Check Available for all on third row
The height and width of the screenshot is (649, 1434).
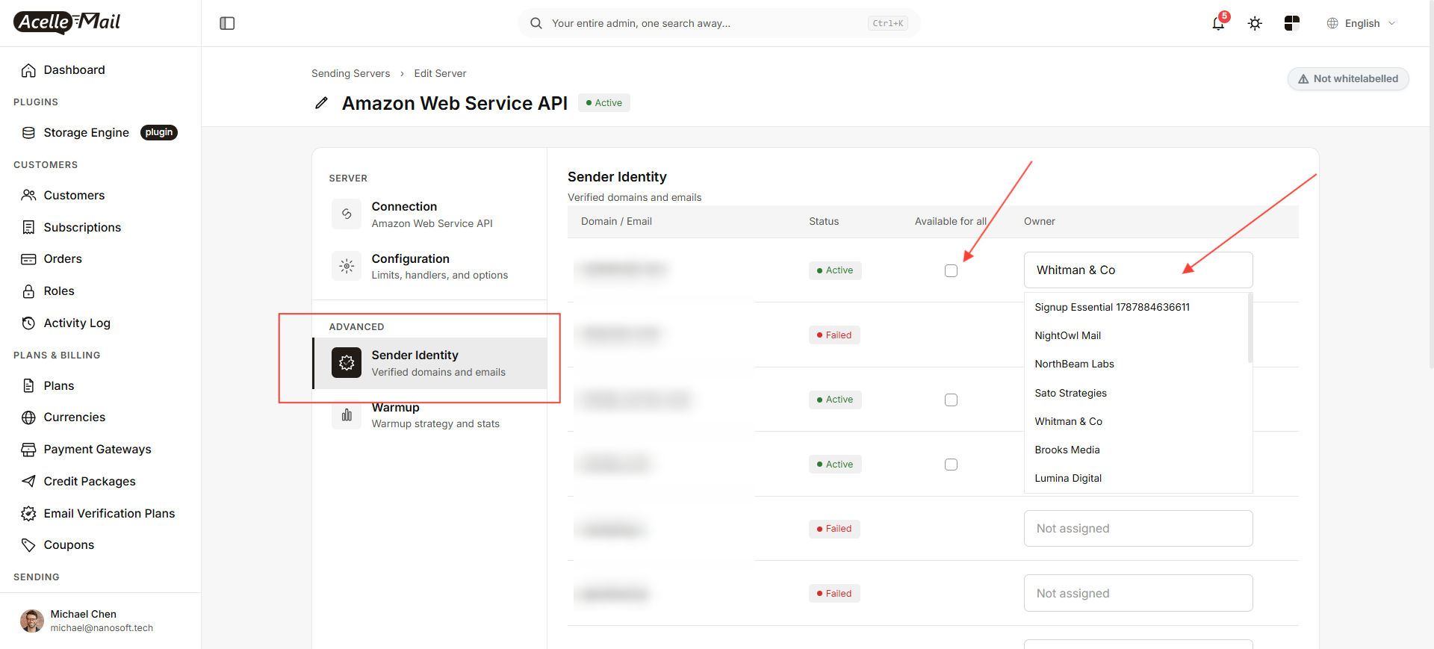(x=951, y=400)
